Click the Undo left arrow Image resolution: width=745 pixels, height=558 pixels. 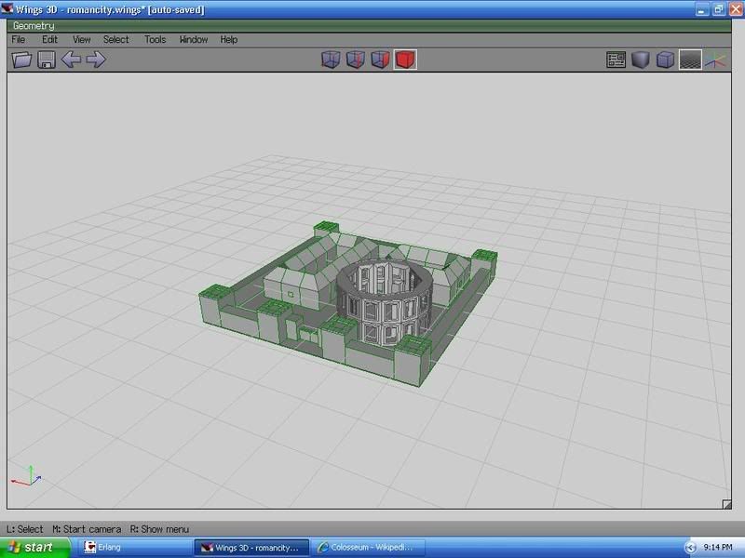click(x=71, y=60)
